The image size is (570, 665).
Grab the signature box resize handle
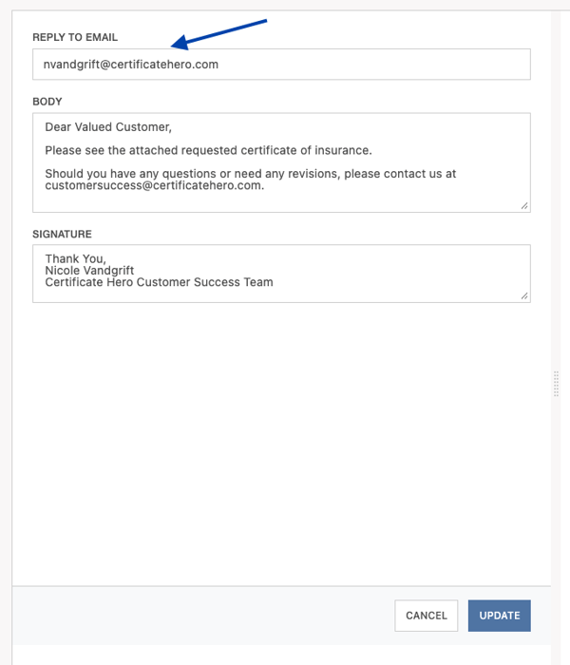click(524, 295)
